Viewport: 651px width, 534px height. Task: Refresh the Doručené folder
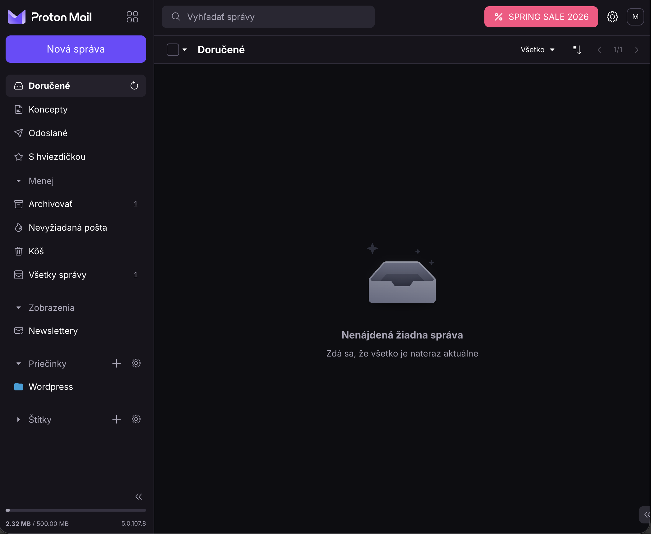click(134, 86)
